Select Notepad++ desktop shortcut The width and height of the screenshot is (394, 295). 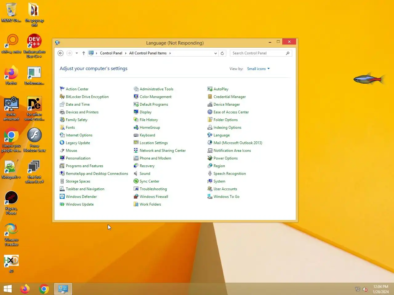(11, 169)
